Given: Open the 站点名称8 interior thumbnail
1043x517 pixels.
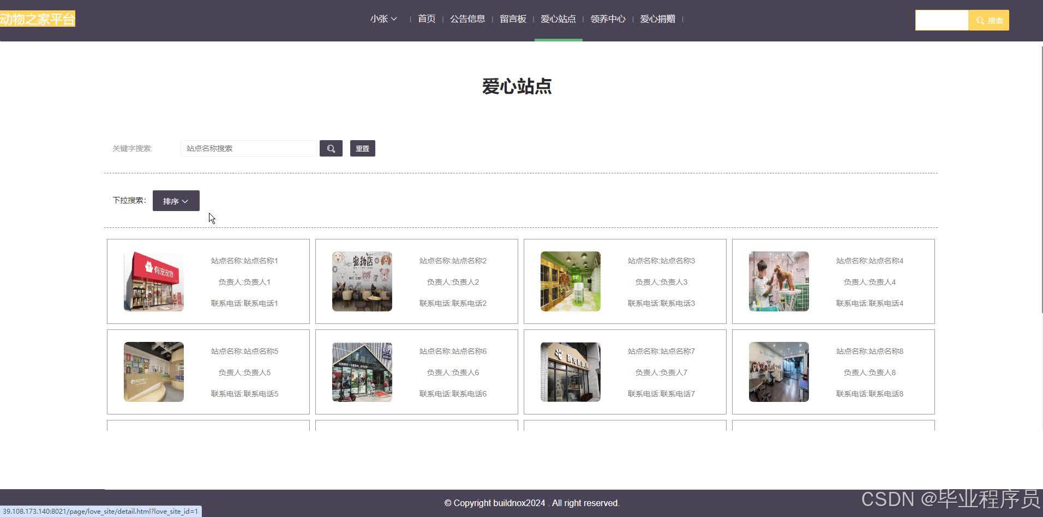Looking at the screenshot, I should click(779, 372).
